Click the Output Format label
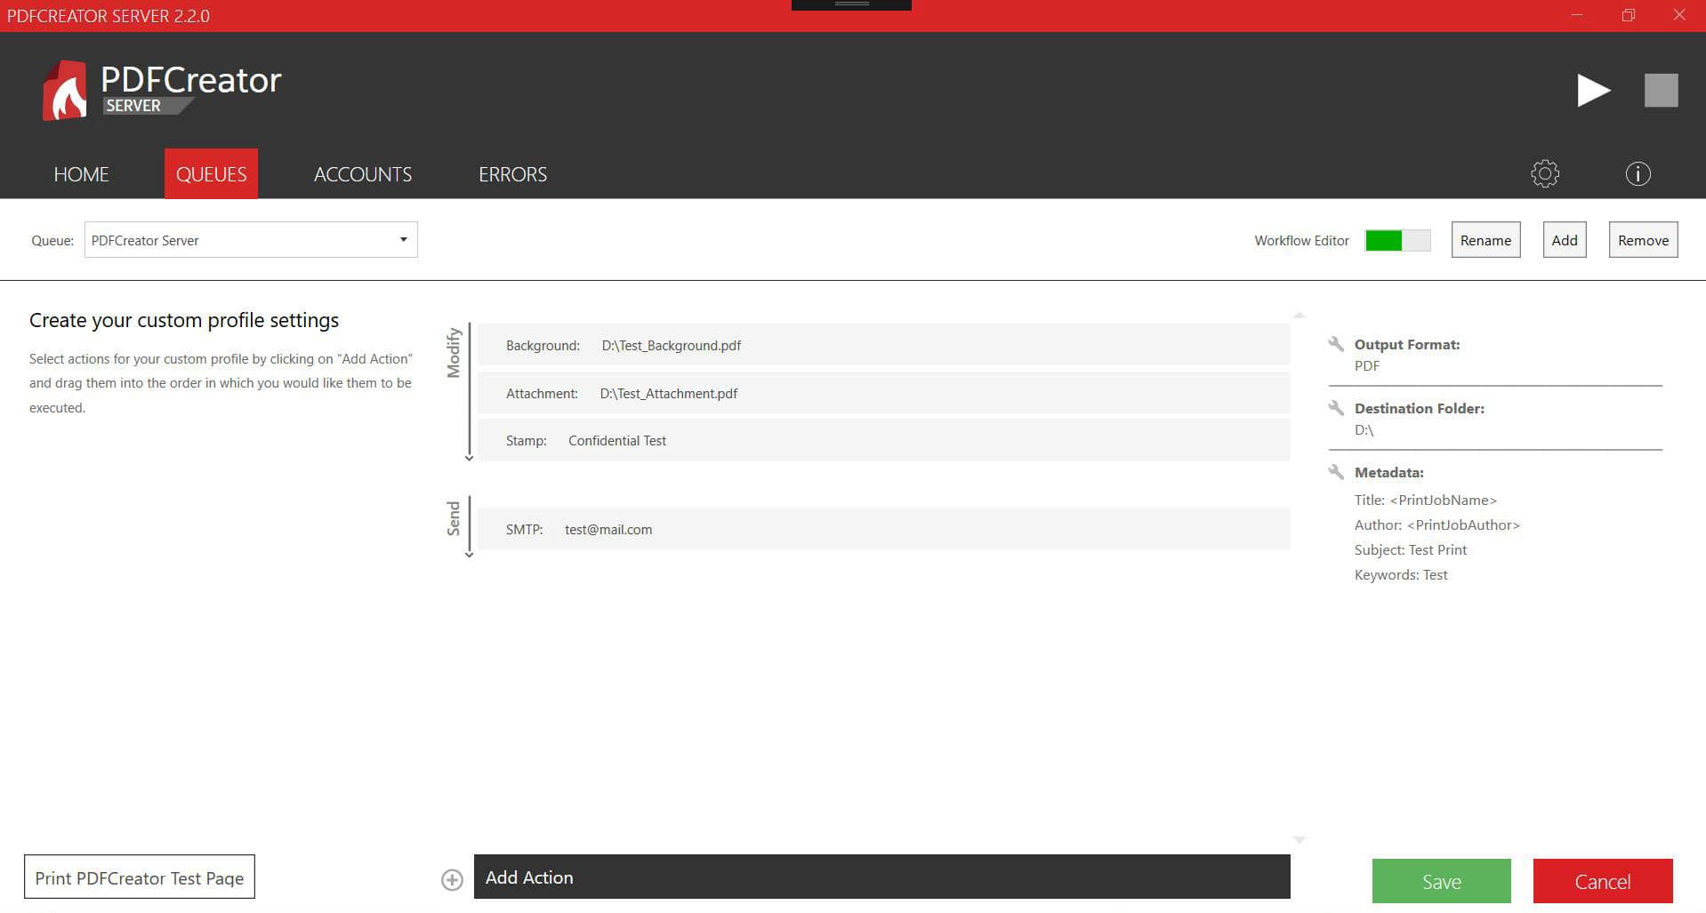This screenshot has width=1706, height=913. pyautogui.click(x=1406, y=344)
